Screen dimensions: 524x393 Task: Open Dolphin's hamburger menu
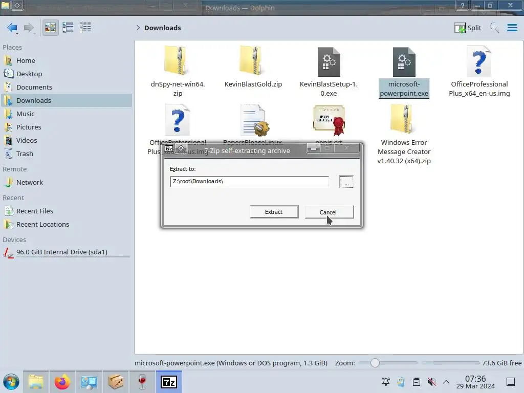pyautogui.click(x=512, y=28)
